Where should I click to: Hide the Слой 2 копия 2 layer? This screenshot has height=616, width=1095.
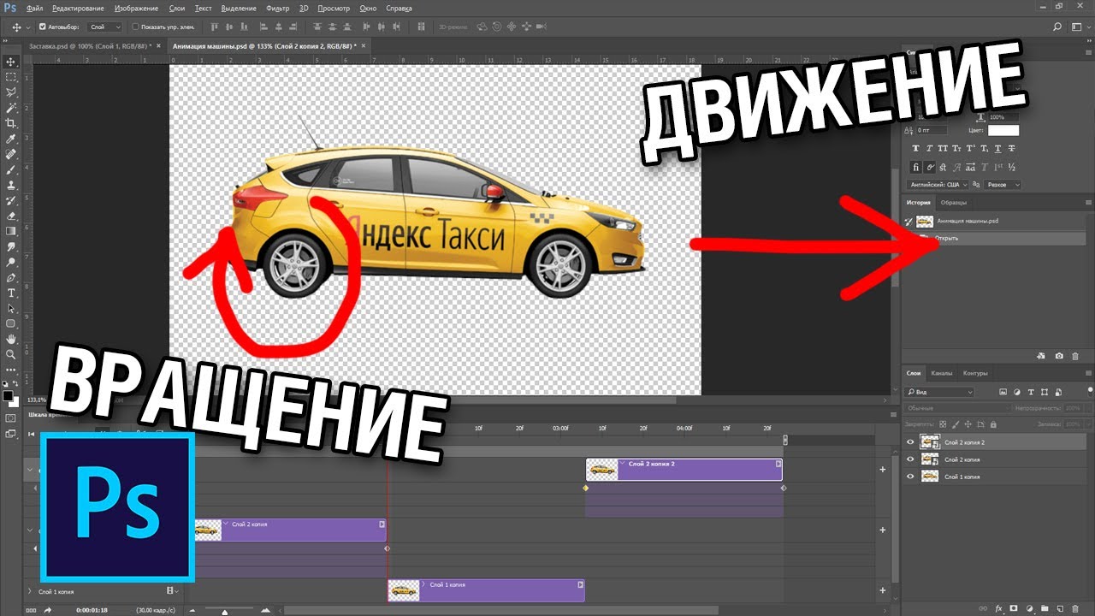point(910,442)
